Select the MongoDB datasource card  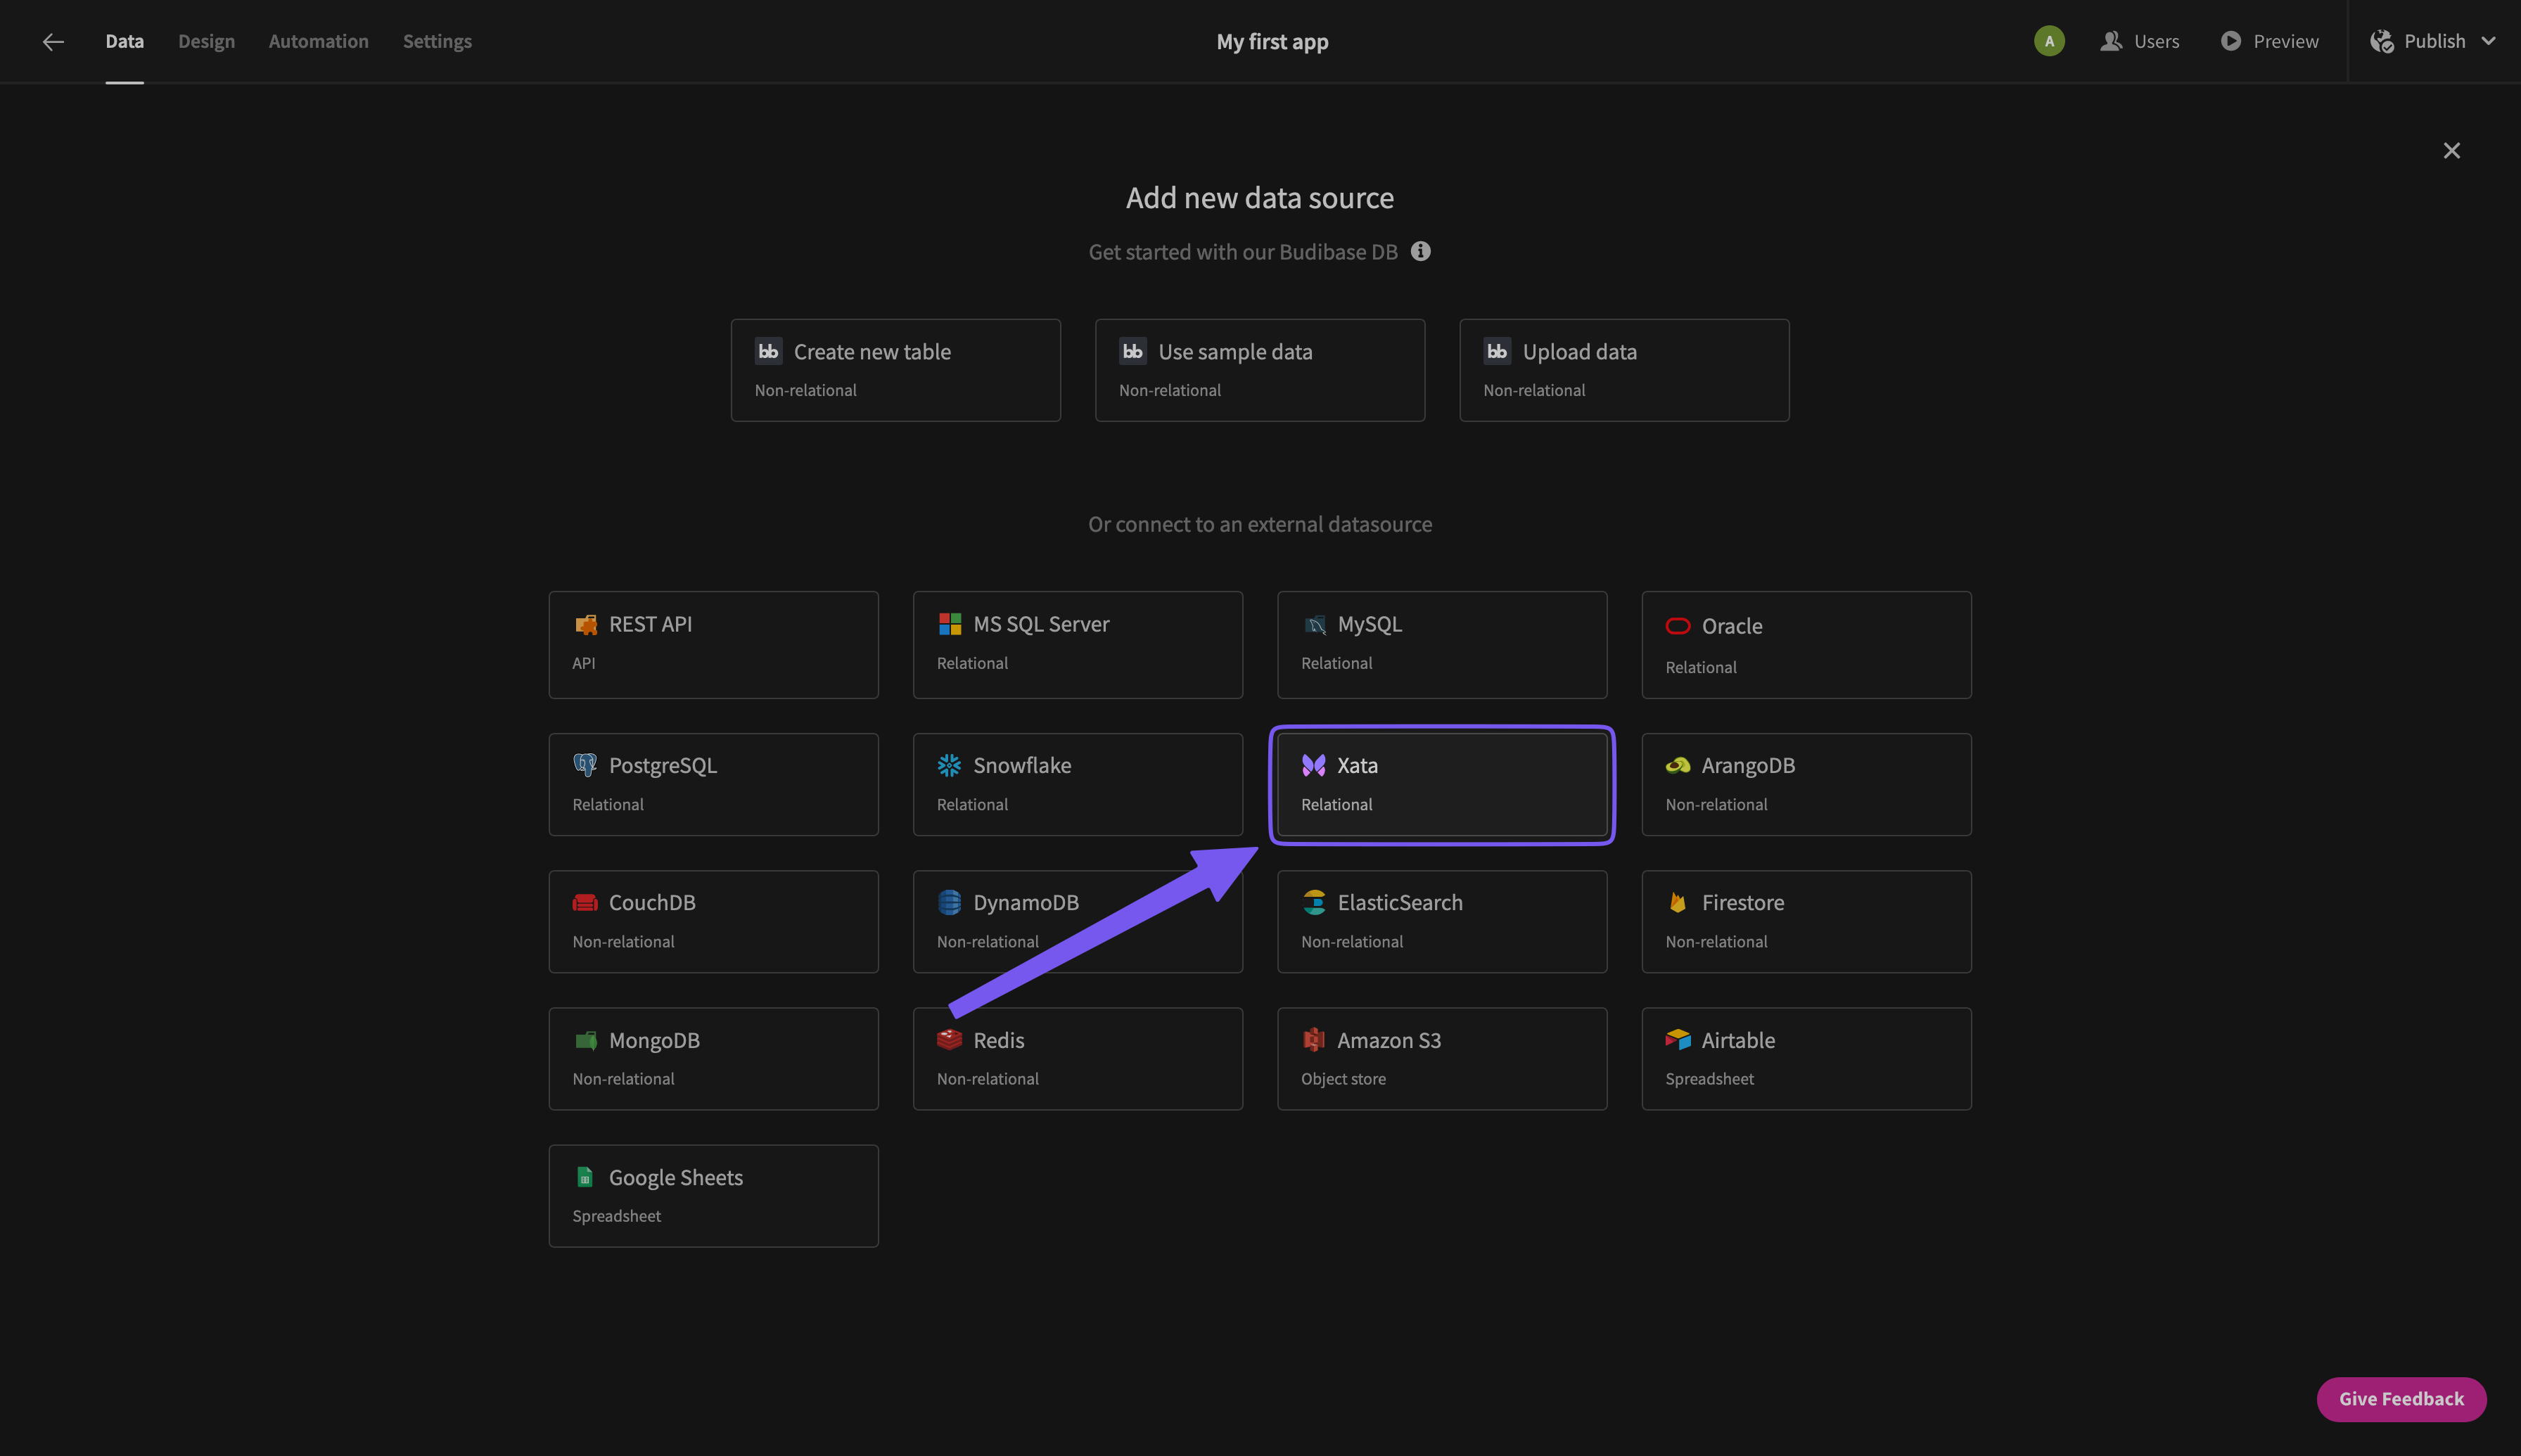[713, 1058]
